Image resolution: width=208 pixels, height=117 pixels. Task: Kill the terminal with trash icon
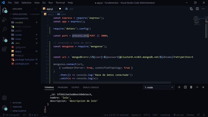point(191,87)
